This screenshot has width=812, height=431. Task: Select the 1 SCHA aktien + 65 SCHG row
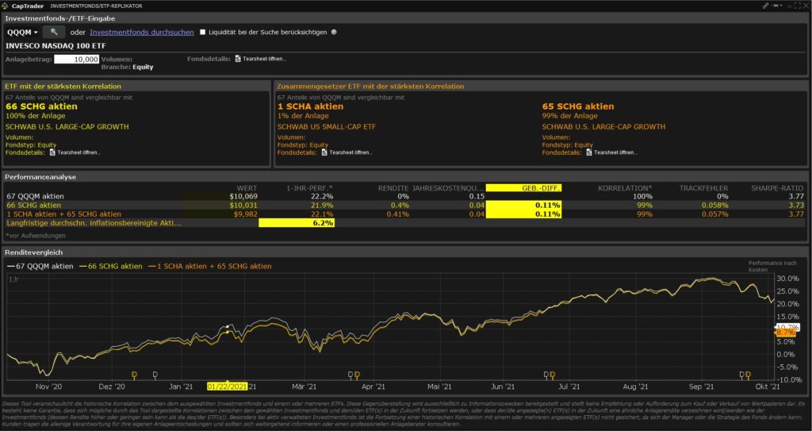[x=405, y=214]
